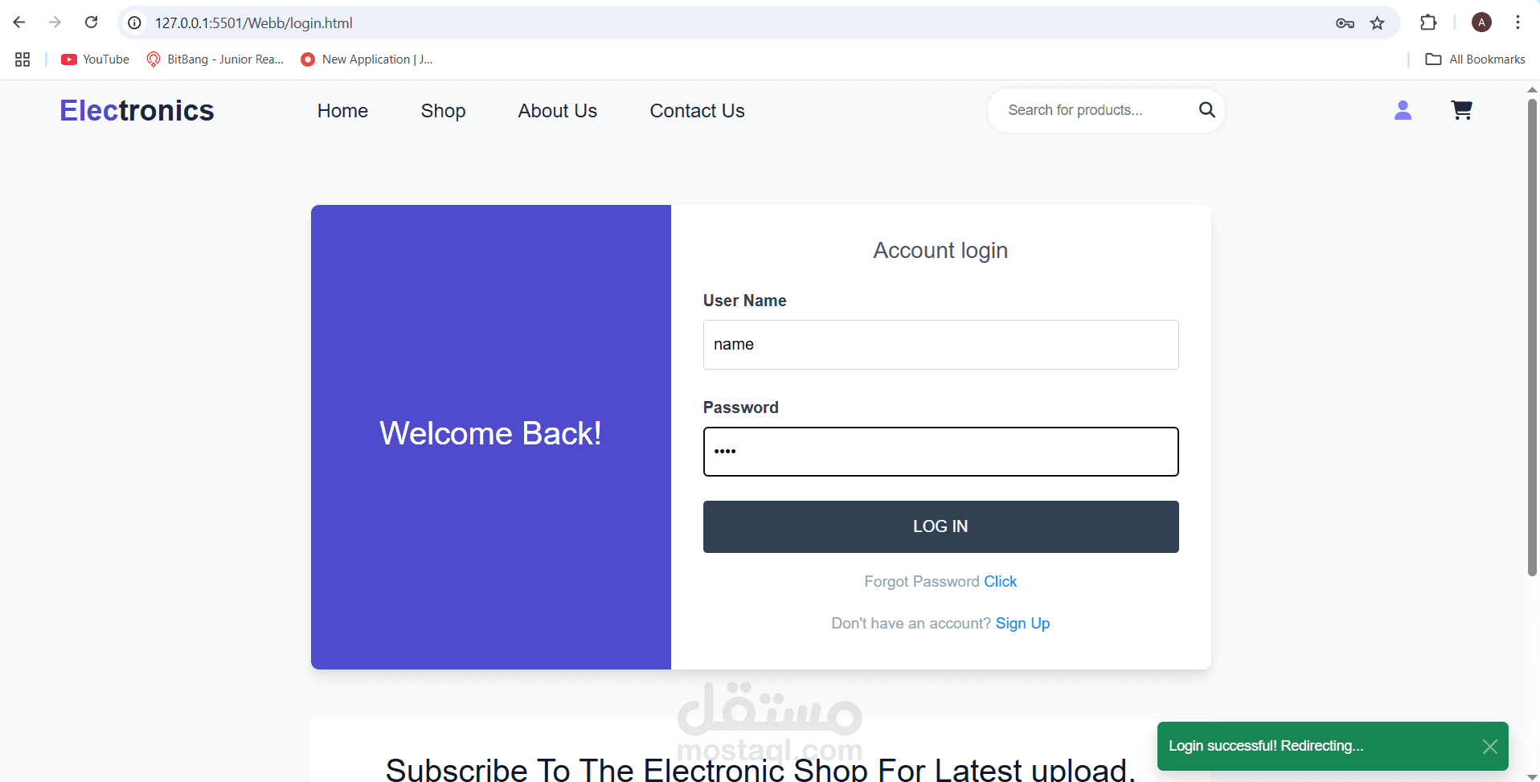Open Chrome three-dot menu
The height and width of the screenshot is (782, 1540).
click(x=1517, y=23)
